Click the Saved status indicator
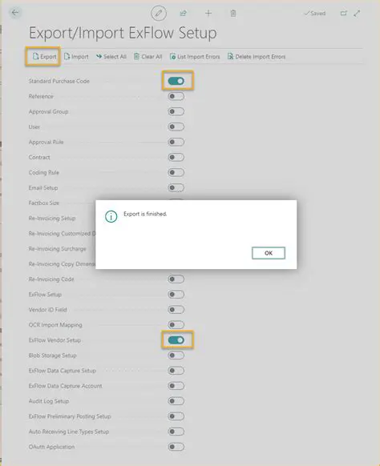The width and height of the screenshot is (380, 466). tap(315, 14)
